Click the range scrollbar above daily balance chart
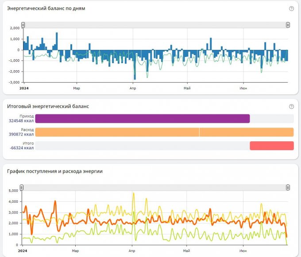Screen dimensions: 301x257 (x=155, y=25)
